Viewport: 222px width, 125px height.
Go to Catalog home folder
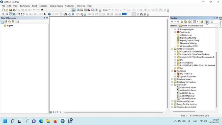pos(186,22)
